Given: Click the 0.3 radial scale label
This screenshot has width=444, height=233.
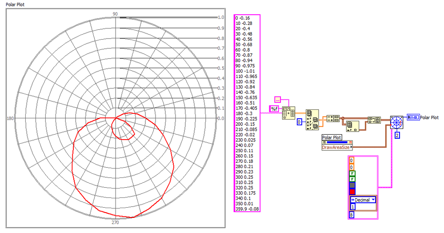Looking at the screenshot, I should click(221, 88).
